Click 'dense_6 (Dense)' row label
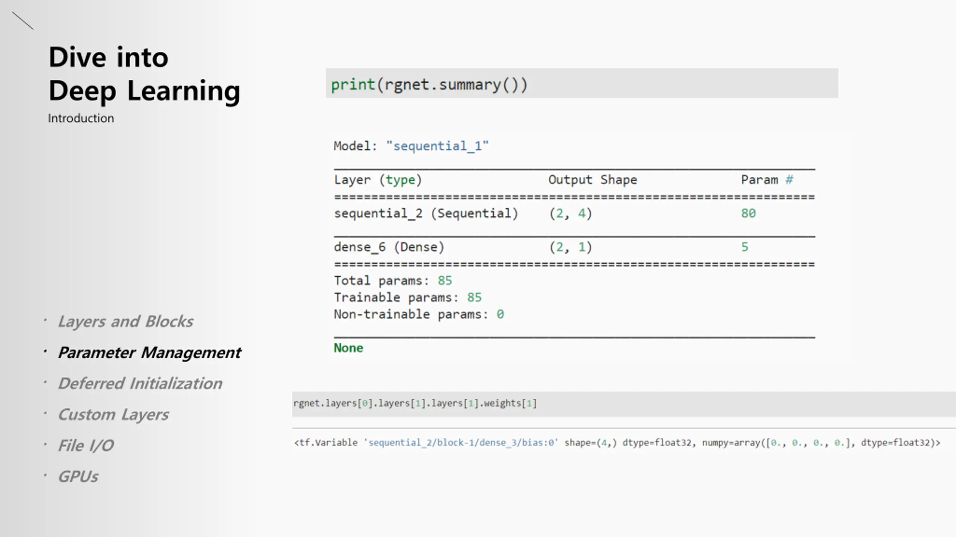 pos(389,247)
